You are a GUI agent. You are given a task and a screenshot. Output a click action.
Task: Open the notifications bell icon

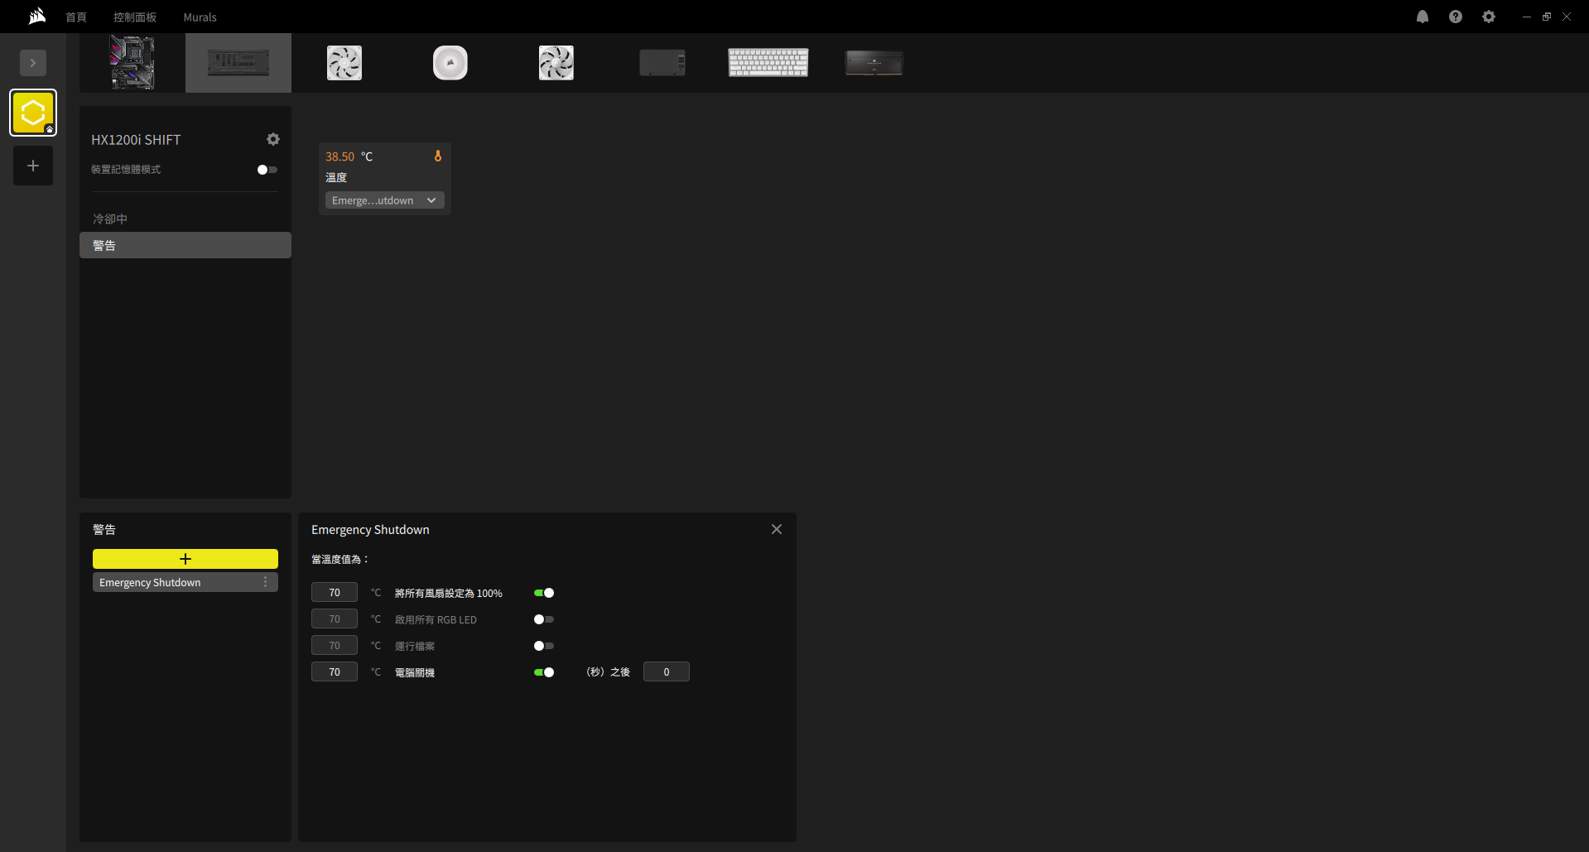[x=1422, y=17]
